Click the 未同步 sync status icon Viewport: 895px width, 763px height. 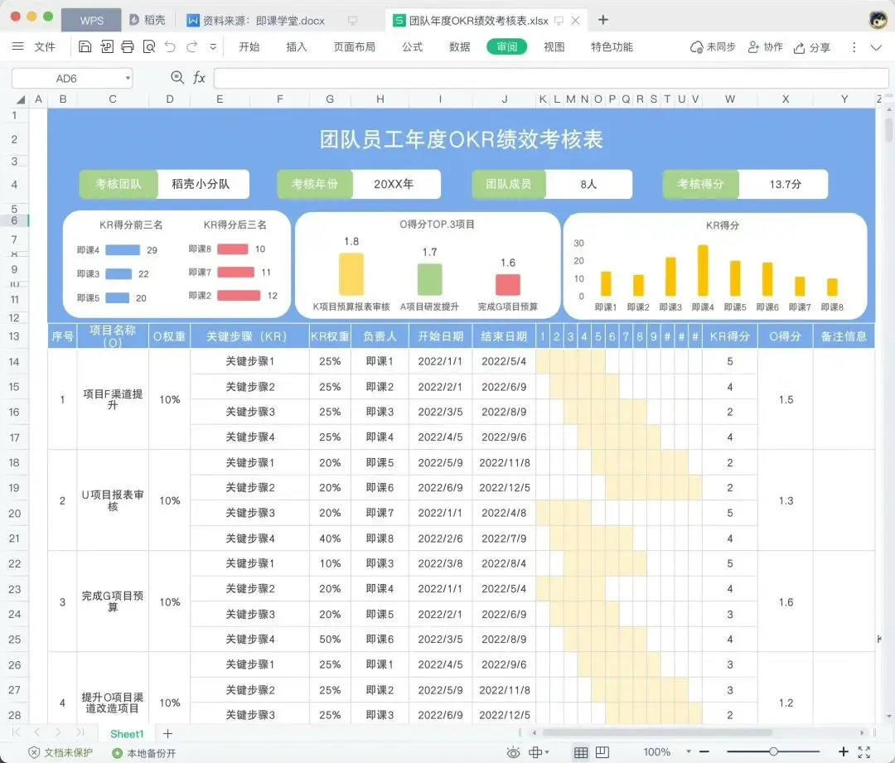coord(713,46)
